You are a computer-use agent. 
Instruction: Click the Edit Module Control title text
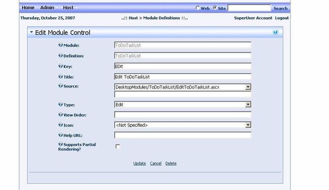point(63,33)
